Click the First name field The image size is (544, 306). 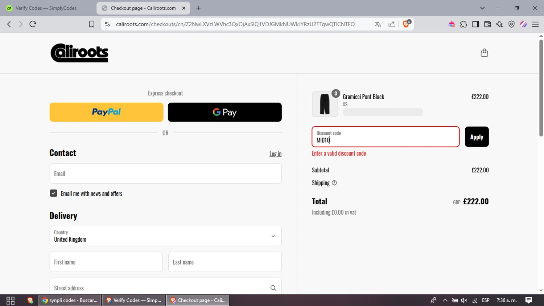[x=106, y=262]
